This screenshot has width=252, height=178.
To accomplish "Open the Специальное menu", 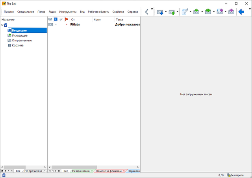I will tap(26, 12).
